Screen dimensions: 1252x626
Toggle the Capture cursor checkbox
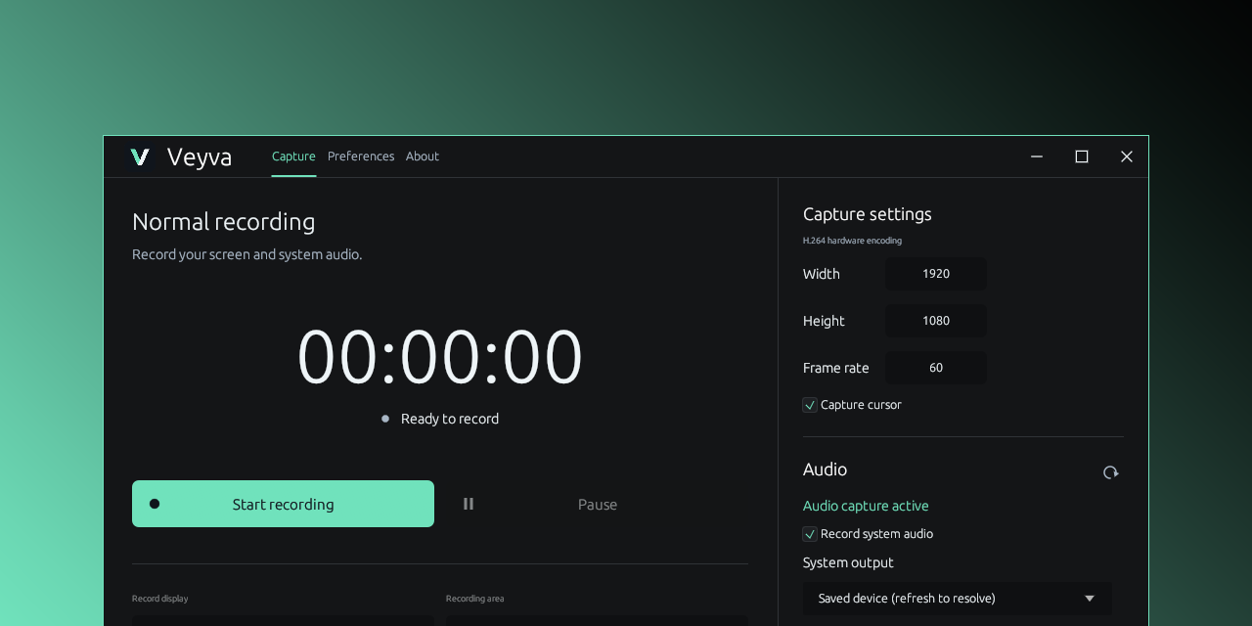click(810, 405)
